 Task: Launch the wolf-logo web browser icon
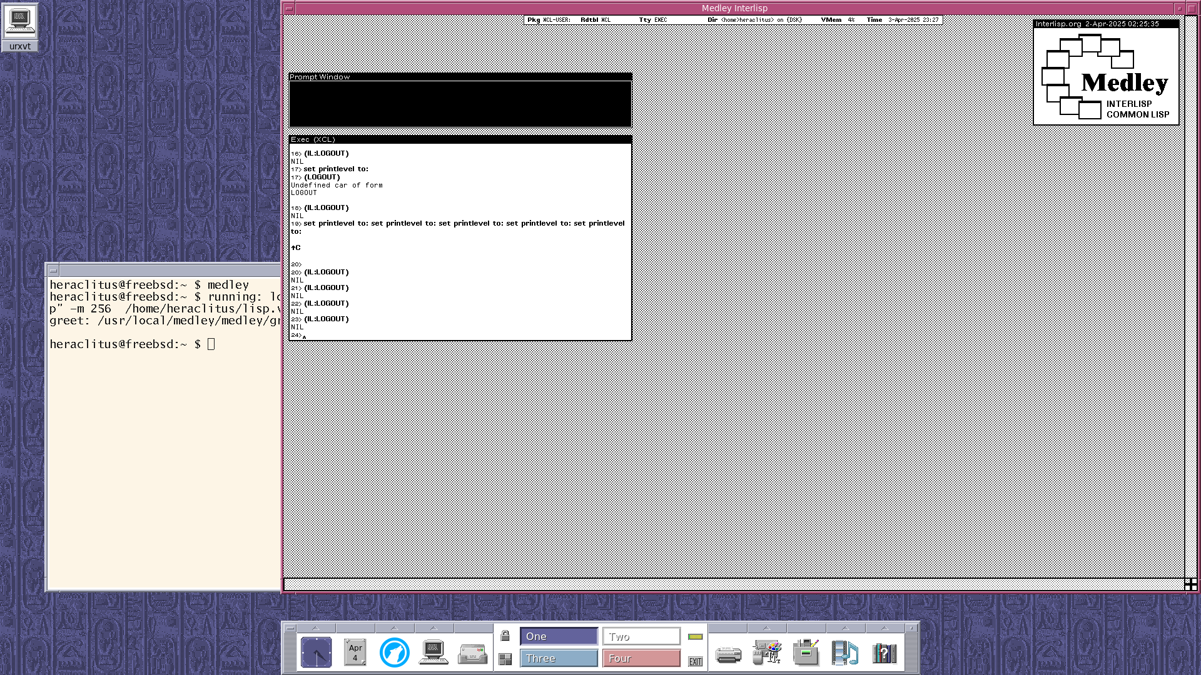(394, 652)
